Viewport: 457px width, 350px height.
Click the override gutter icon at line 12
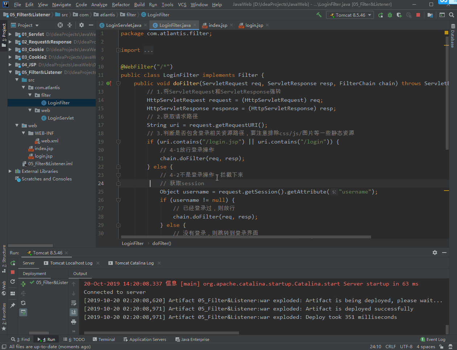(108, 83)
